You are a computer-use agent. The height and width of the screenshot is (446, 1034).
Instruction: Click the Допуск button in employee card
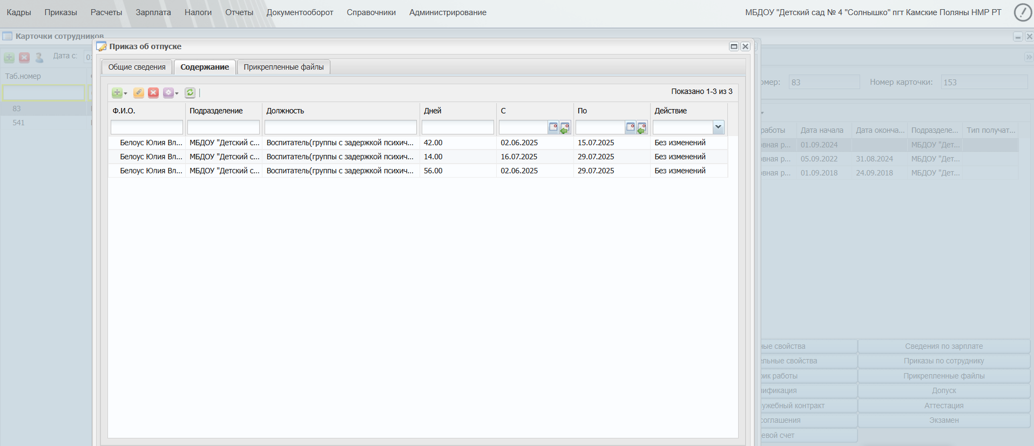(944, 390)
